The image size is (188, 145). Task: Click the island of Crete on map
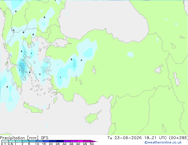(33, 108)
